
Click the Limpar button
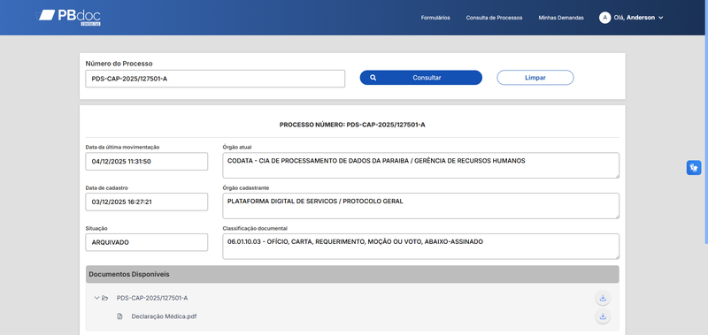point(535,78)
